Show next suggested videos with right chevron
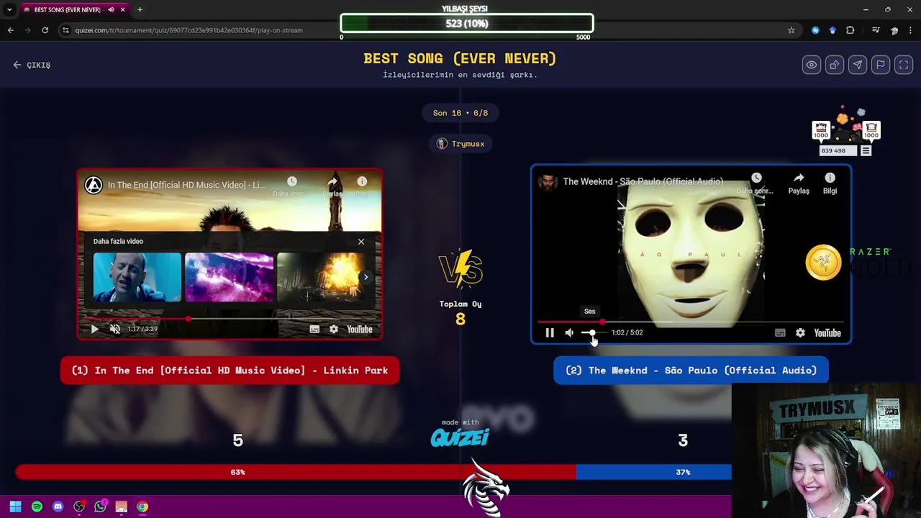 [x=366, y=277]
